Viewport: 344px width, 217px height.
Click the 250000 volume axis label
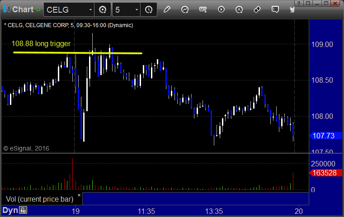coord(323,164)
